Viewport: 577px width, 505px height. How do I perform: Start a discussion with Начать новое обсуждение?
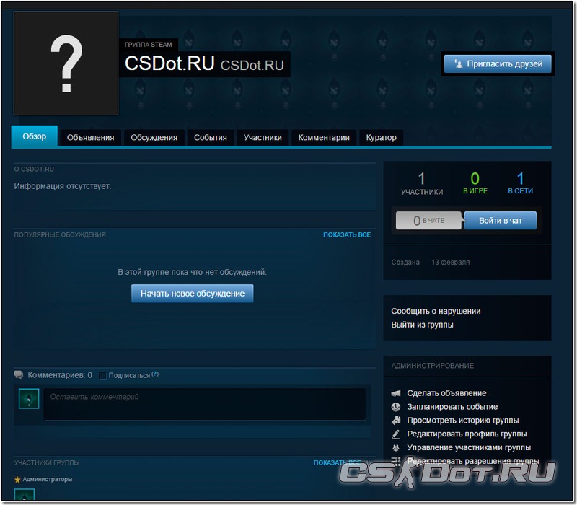tap(193, 294)
